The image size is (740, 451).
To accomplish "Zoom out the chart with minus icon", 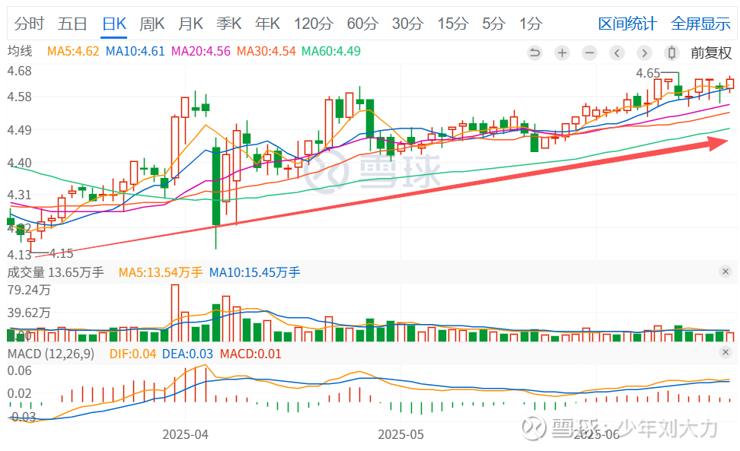I will (589, 52).
